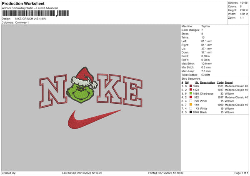The image size is (250, 176).
Task: Click the N# column header
Action: (187, 83)
